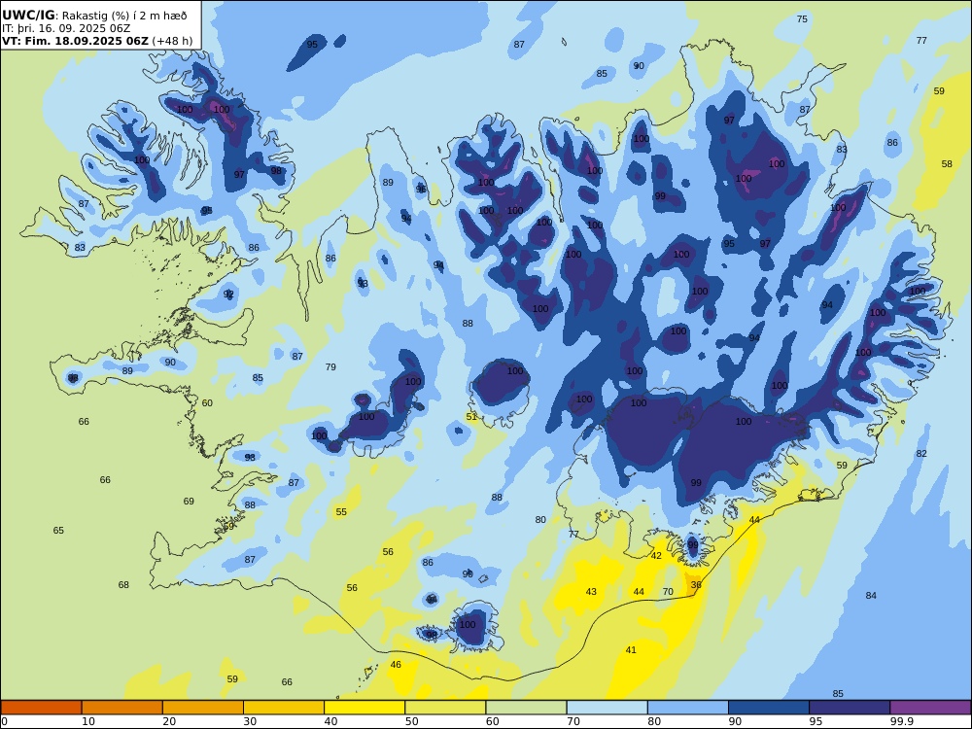Pick the pale blue 70–80 legend swatch
The image size is (972, 729).
[x=607, y=708]
